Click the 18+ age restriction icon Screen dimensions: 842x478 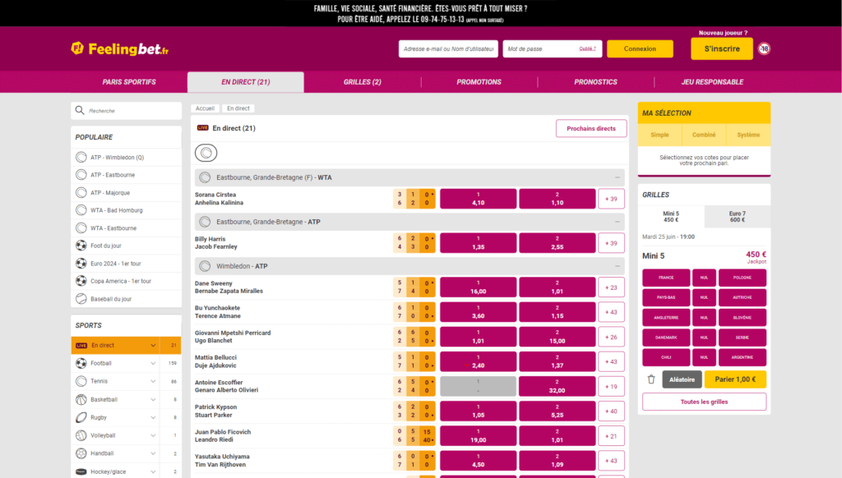click(764, 48)
